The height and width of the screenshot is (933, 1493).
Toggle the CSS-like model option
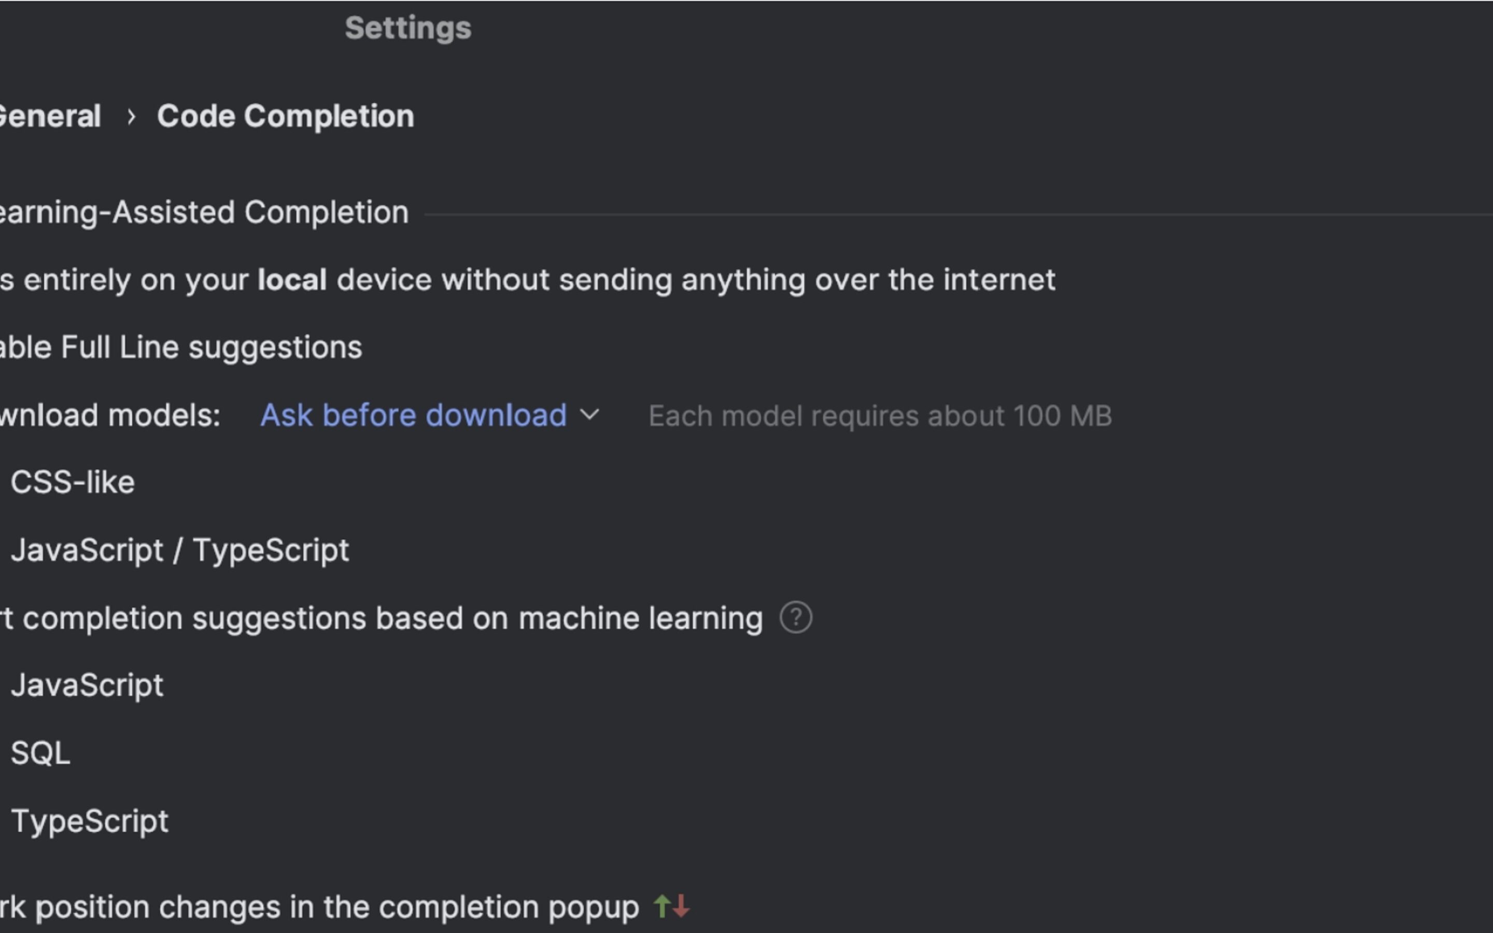72,482
